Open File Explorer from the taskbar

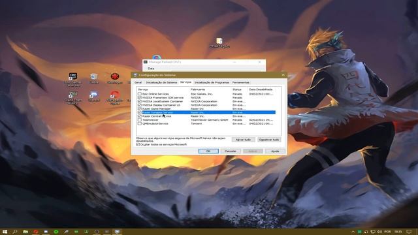(25, 232)
